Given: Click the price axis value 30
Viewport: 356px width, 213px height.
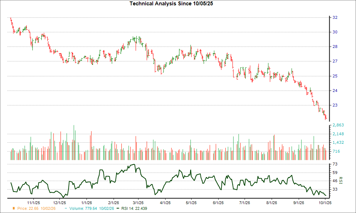Looking at the screenshot, I should (335, 32).
